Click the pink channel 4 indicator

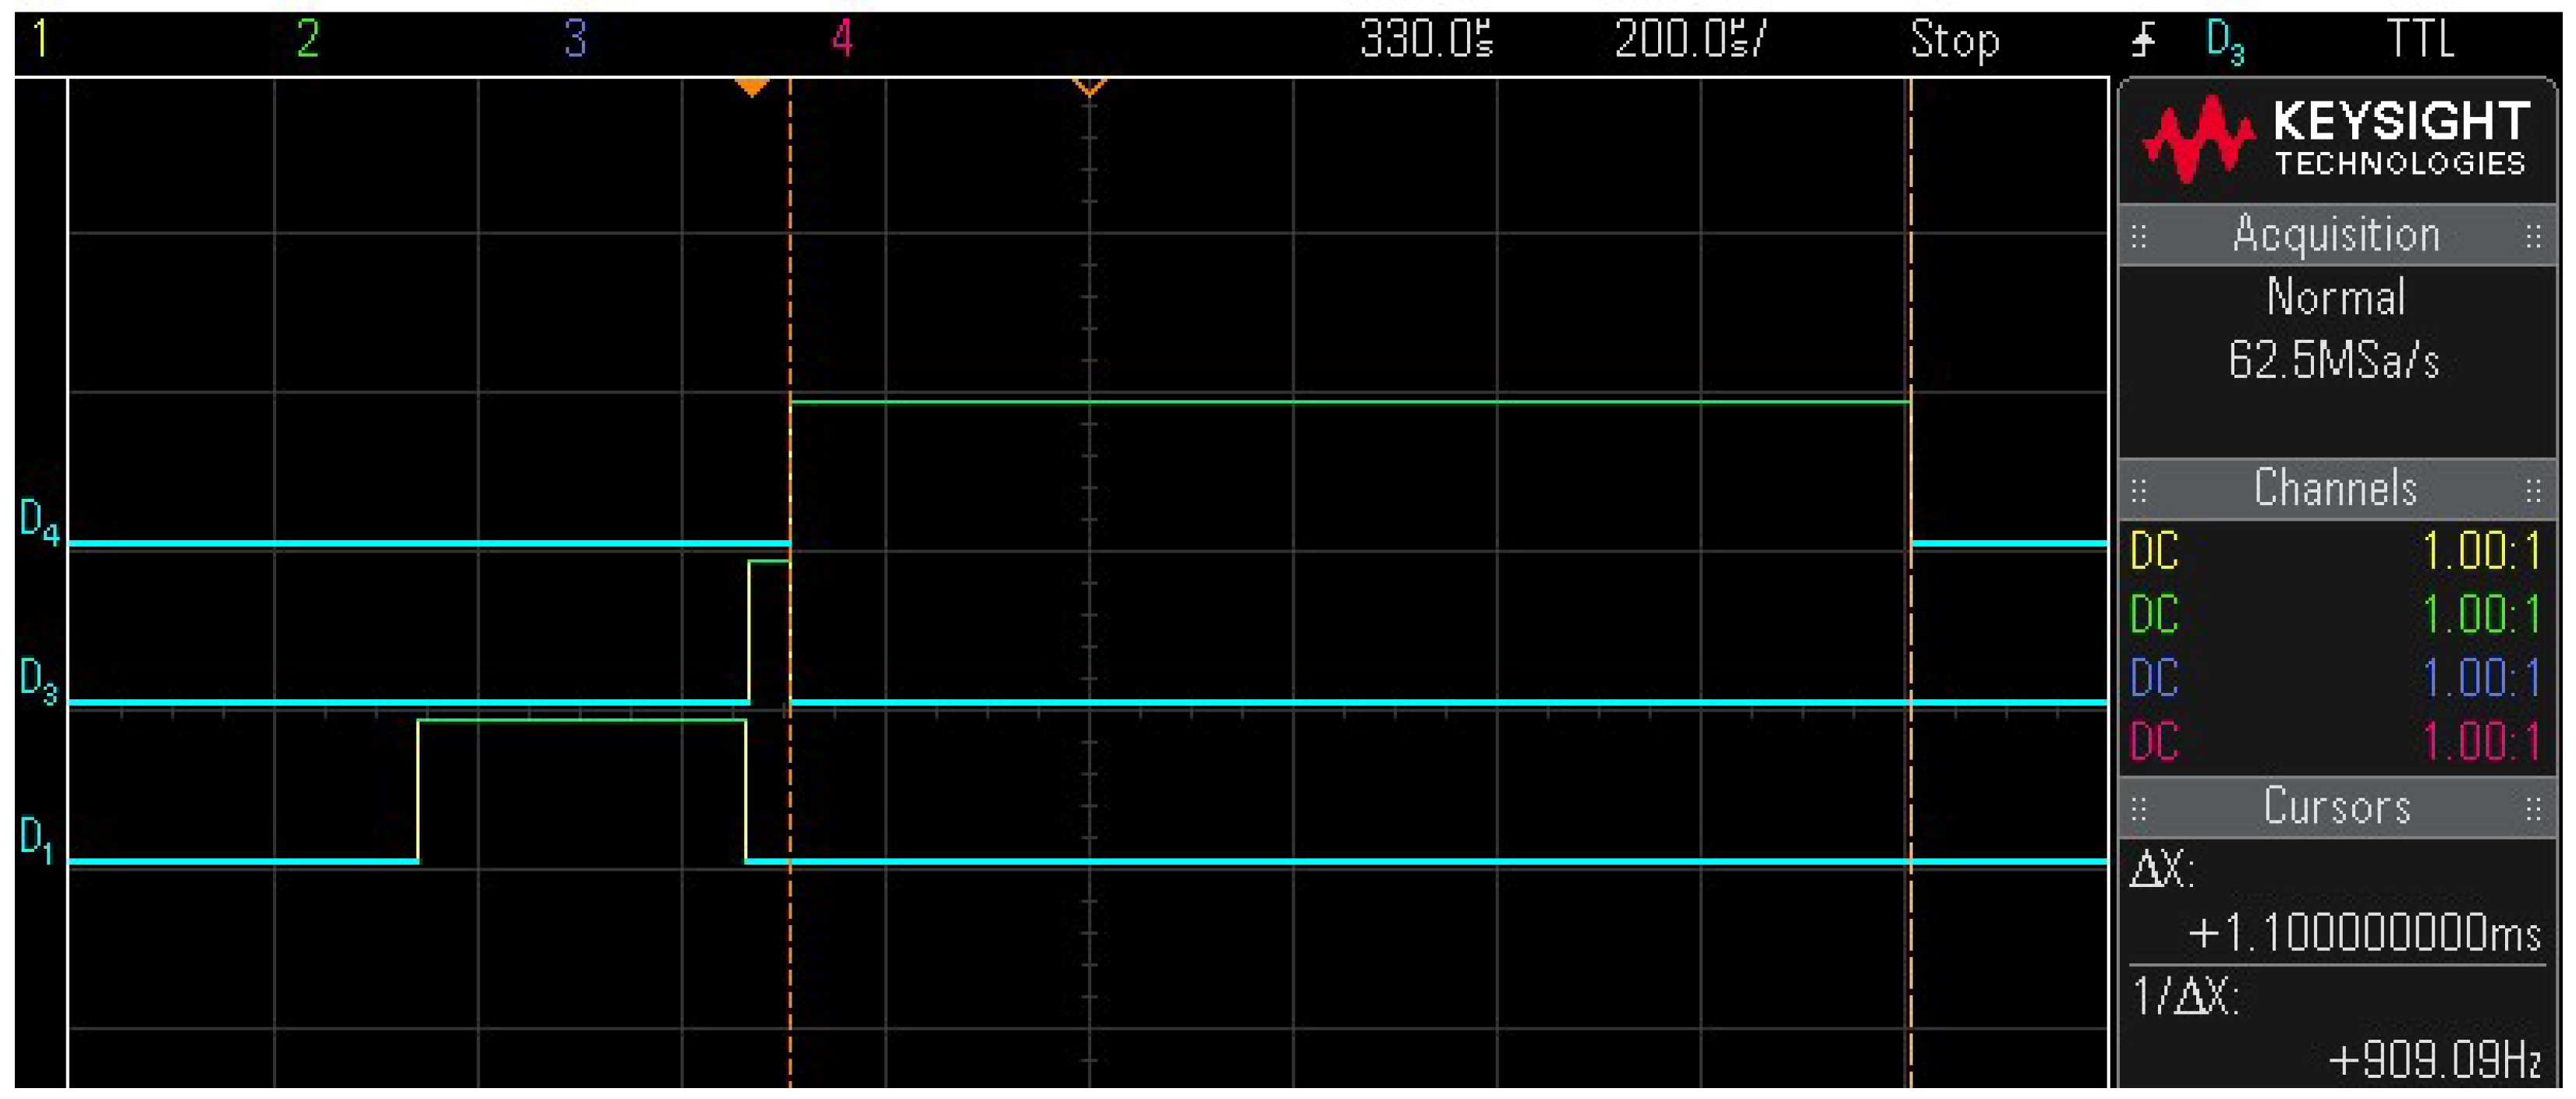click(x=842, y=40)
